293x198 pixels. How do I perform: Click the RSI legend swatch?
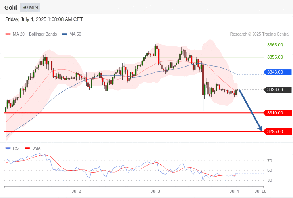click(x=8, y=148)
